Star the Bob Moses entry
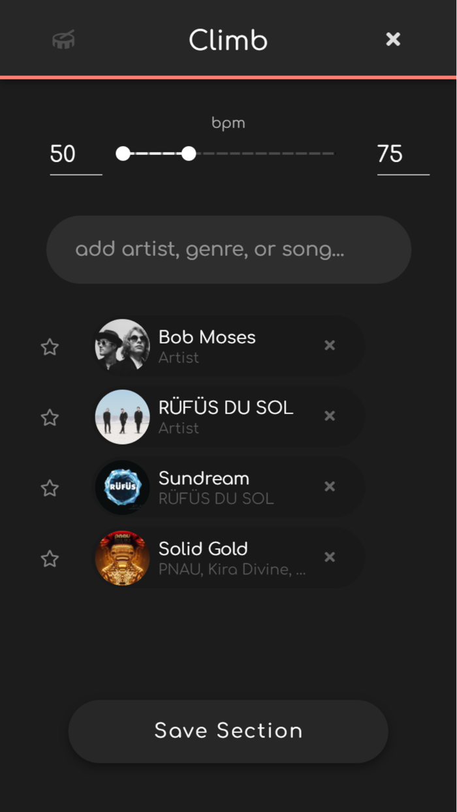 pyautogui.click(x=49, y=347)
